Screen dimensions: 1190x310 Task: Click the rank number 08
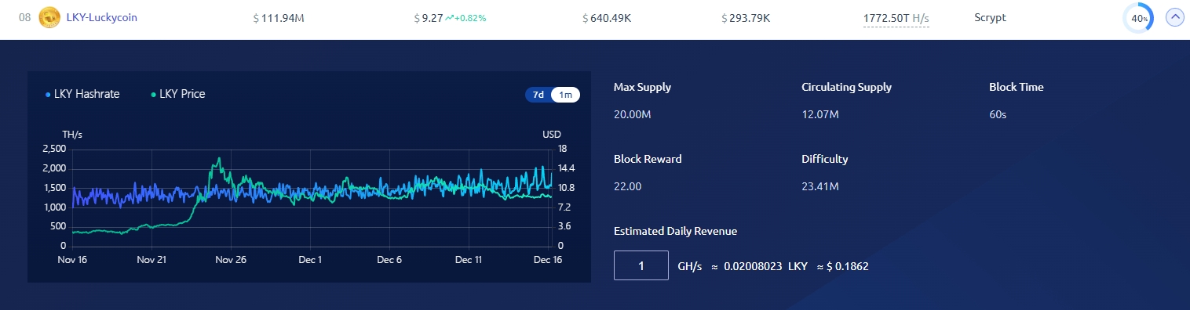coord(24,17)
